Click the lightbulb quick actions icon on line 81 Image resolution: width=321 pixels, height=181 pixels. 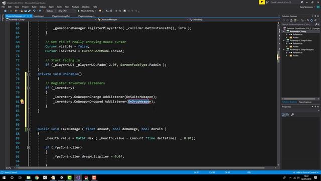[x=22, y=102]
